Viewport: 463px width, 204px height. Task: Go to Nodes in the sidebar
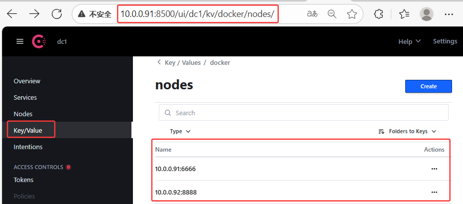tap(23, 114)
